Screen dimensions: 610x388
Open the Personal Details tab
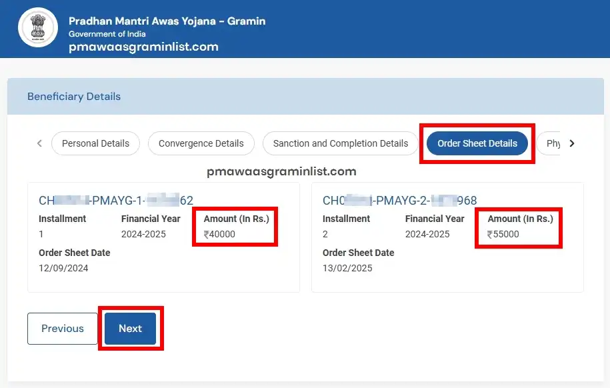[x=96, y=143]
